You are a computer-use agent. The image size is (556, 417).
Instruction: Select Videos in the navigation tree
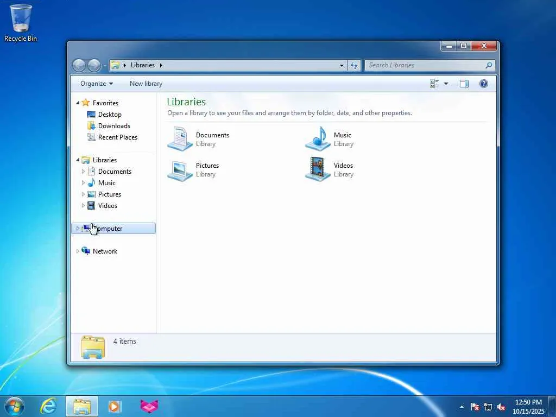point(108,205)
